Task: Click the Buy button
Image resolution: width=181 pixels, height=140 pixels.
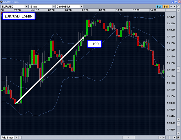Action: pyautogui.click(x=159, y=7)
